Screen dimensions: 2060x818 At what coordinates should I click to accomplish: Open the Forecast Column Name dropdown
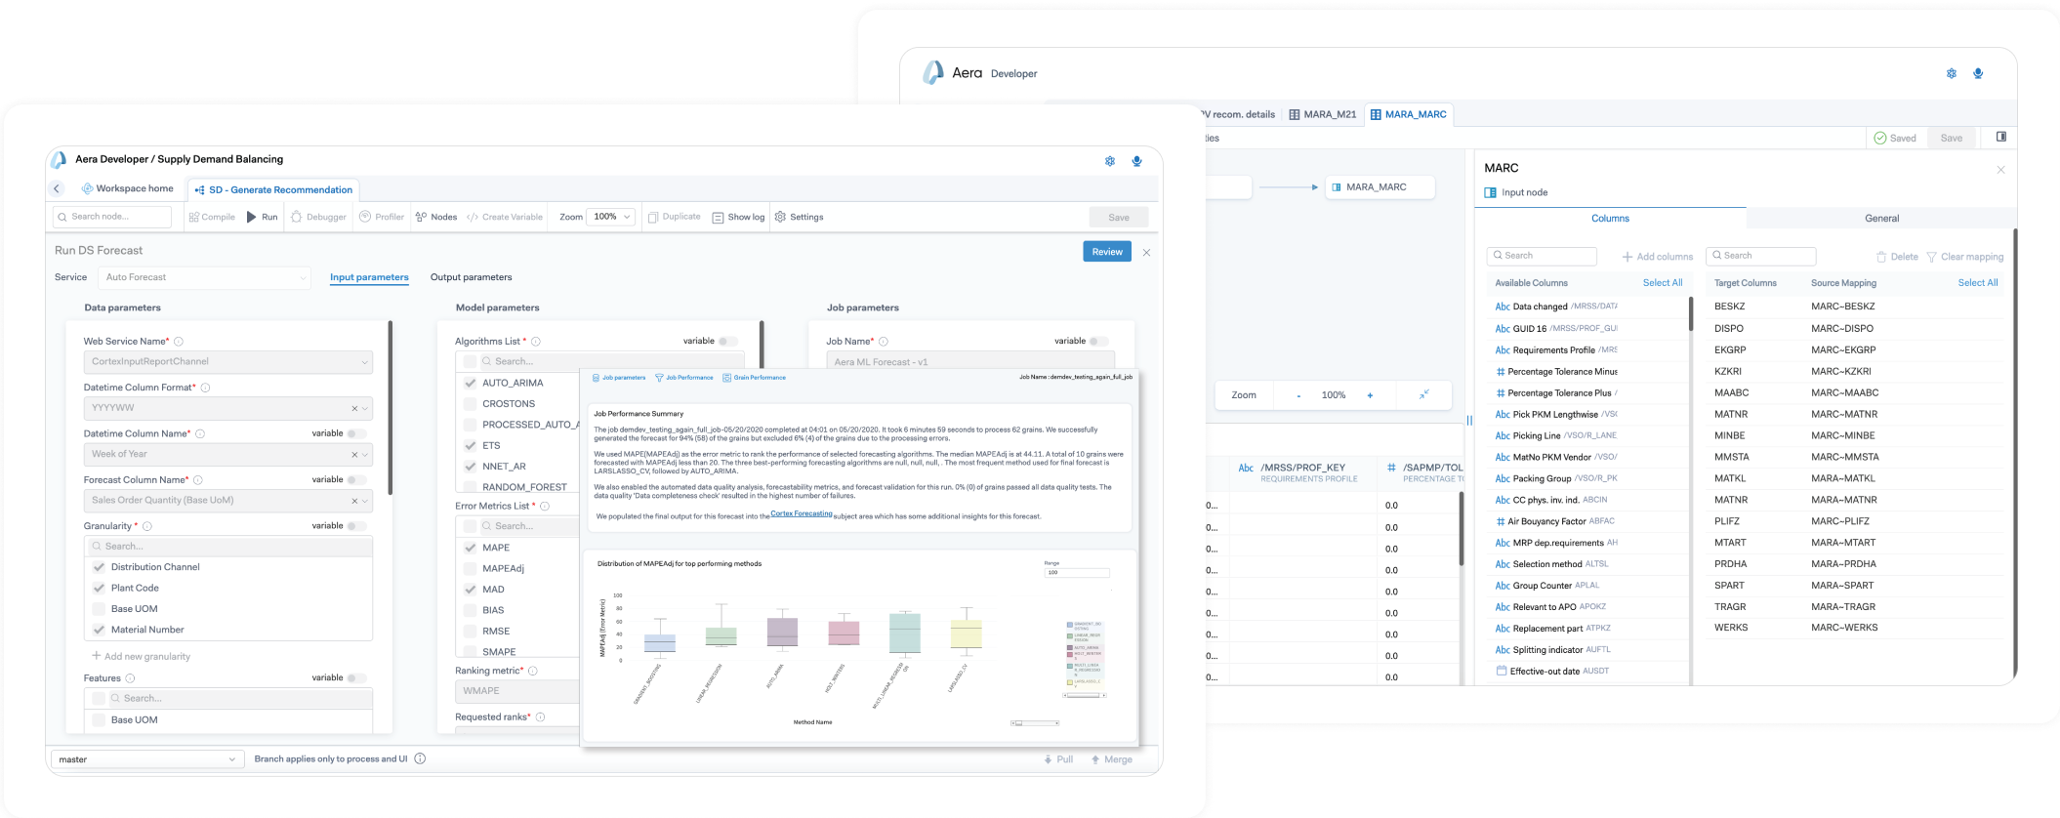click(227, 500)
